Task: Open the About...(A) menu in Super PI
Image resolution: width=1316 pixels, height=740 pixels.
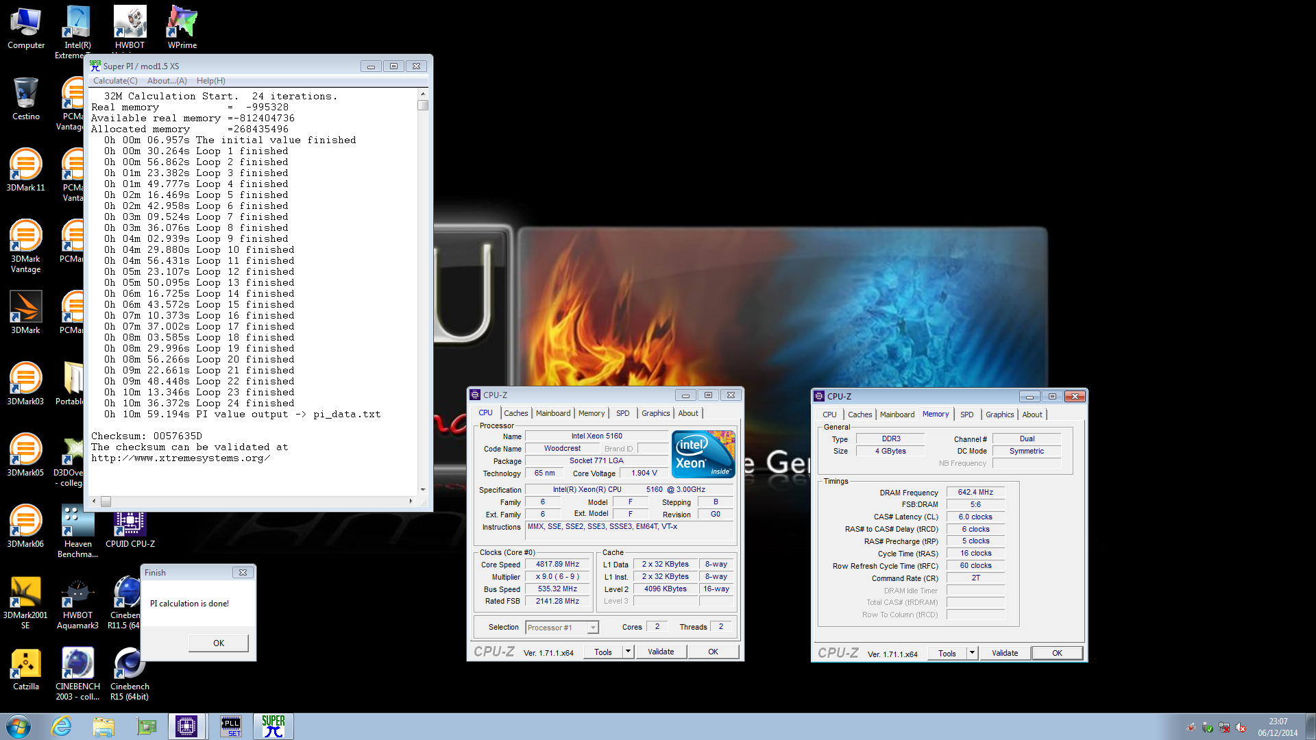Action: (x=167, y=81)
